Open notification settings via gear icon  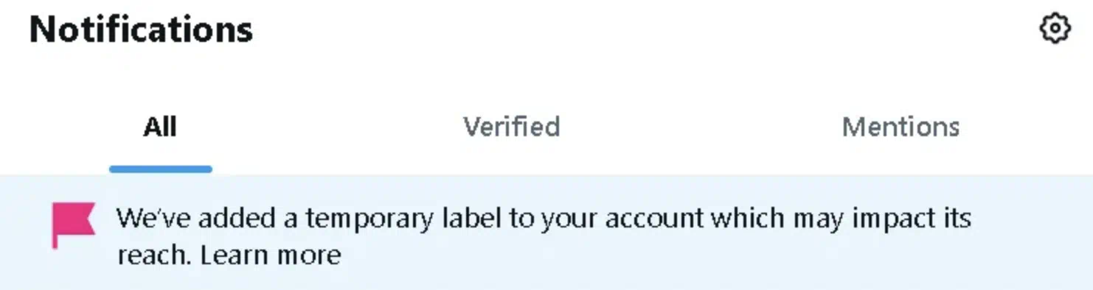1054,29
